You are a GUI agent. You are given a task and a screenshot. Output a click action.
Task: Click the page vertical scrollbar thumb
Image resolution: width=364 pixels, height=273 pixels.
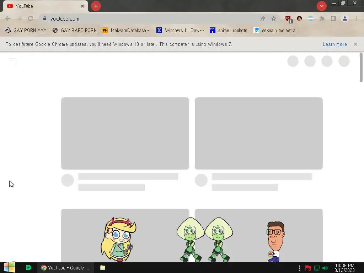coord(361,67)
